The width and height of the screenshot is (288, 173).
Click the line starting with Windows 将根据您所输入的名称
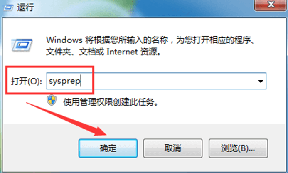(150, 40)
